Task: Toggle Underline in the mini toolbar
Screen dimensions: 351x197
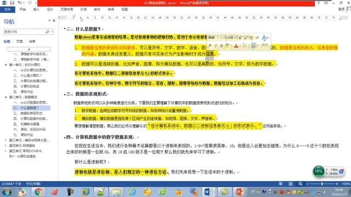Action: tap(221, 45)
